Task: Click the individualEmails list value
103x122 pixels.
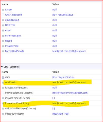Action: coord(70,93)
